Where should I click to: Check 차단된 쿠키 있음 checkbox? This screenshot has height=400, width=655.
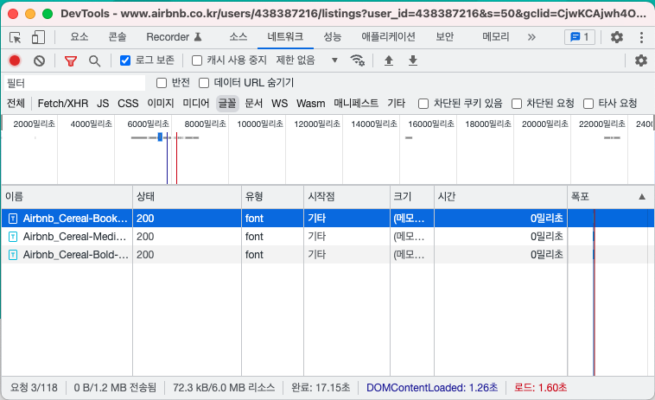coord(423,104)
